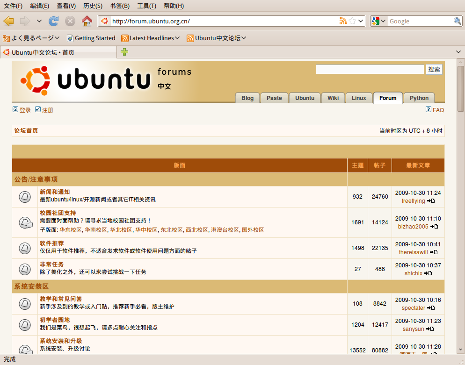Open the Getting Started bookmark
This screenshot has height=365, width=465.
(x=91, y=38)
